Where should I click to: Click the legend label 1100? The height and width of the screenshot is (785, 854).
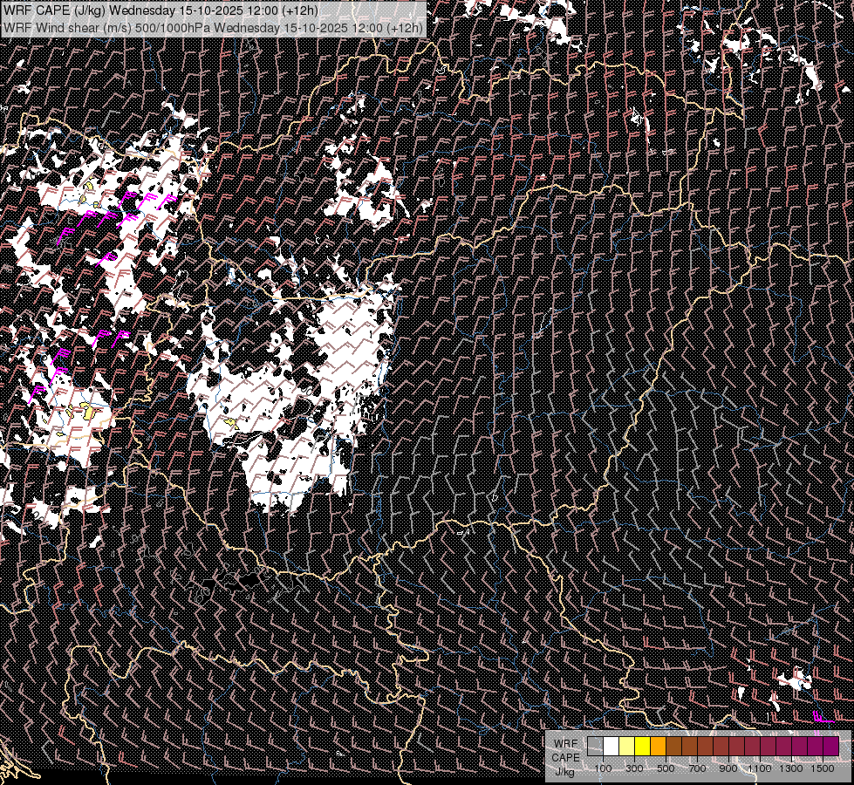point(760,768)
